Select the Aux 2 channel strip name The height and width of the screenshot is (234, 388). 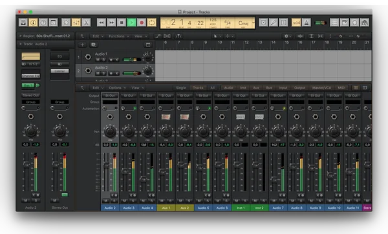coord(184,207)
